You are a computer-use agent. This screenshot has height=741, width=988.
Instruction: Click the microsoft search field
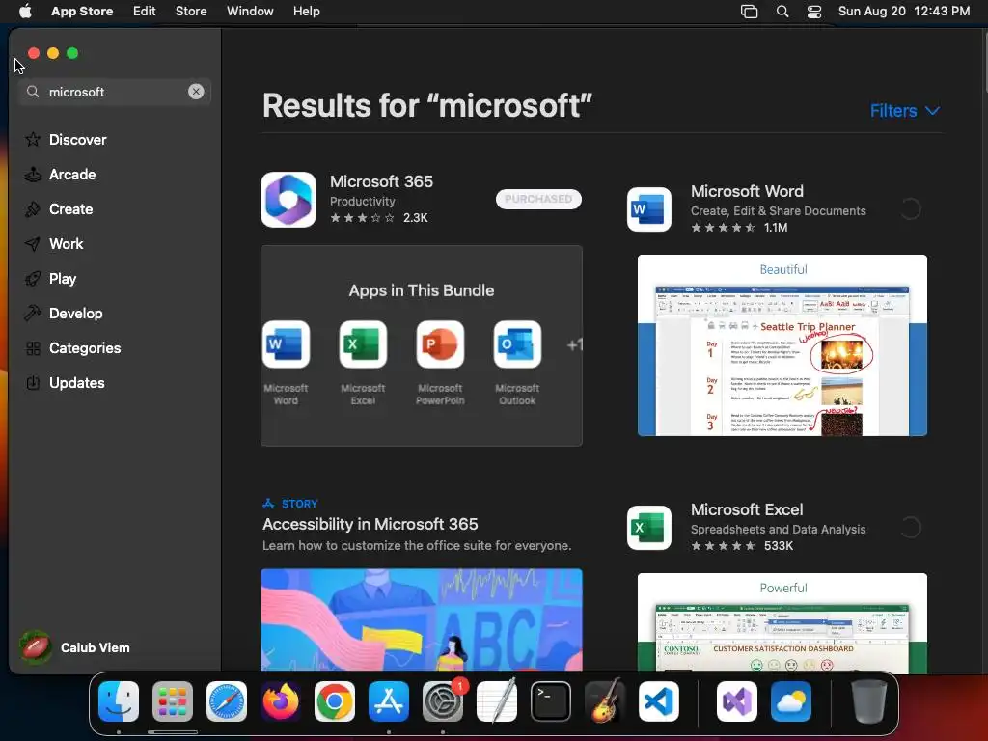click(114, 92)
